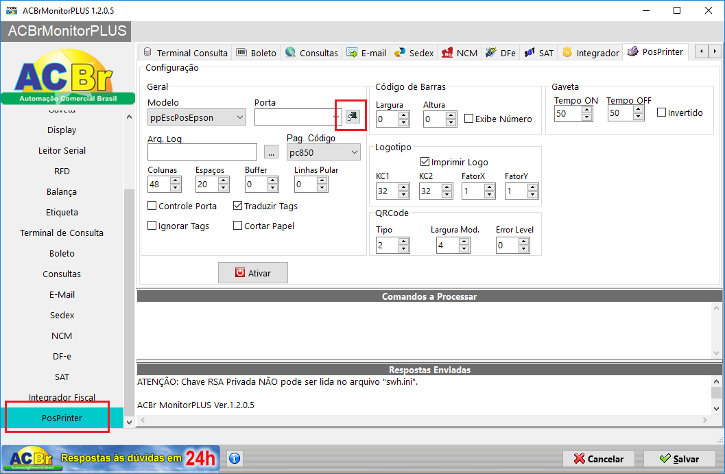Click the barcode Largura value field
Screen dimensions: 725x474
pyautogui.click(x=387, y=119)
